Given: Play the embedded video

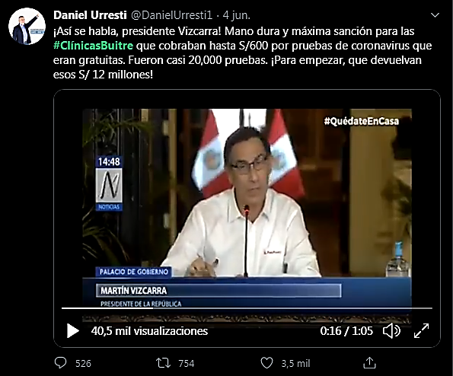Looking at the screenshot, I should (73, 330).
